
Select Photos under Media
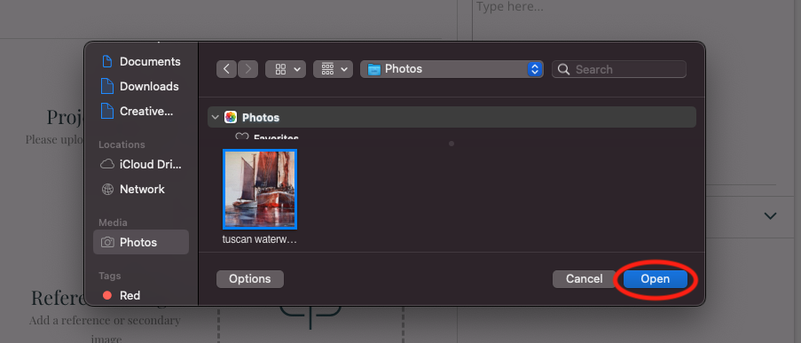141,243
